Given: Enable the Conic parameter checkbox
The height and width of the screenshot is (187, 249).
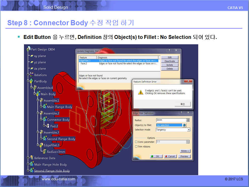Looking at the screenshot, I should pyautogui.click(x=136, y=142).
